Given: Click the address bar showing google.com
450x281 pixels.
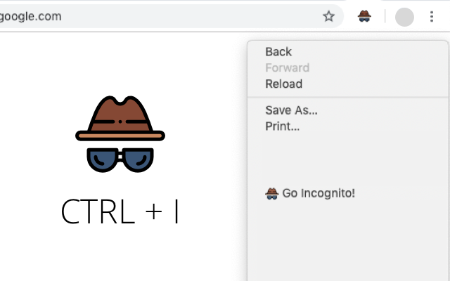Looking at the screenshot, I should [172, 16].
